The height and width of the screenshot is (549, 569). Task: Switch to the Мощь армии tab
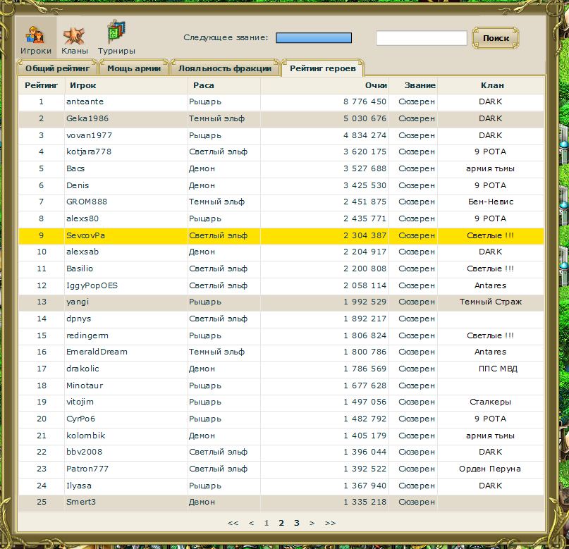[134, 68]
